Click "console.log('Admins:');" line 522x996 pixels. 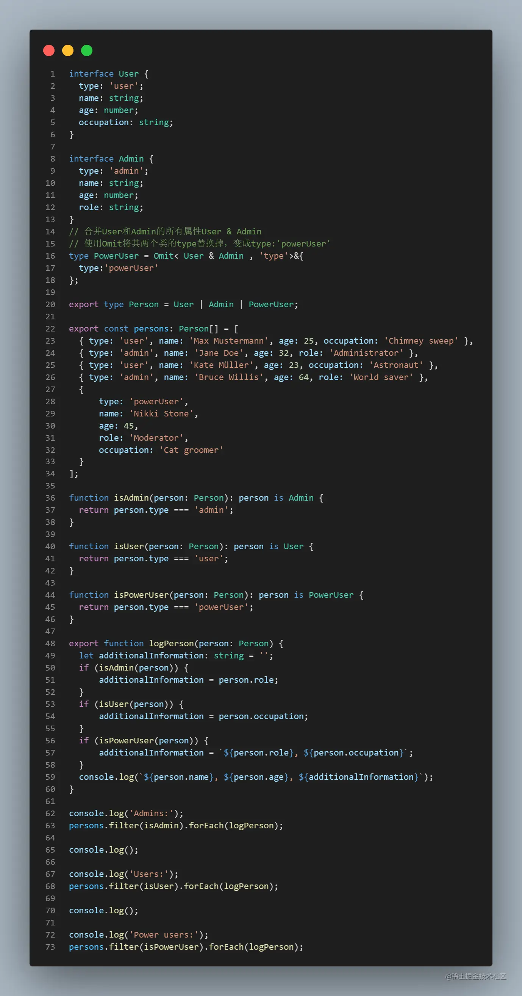coord(126,813)
